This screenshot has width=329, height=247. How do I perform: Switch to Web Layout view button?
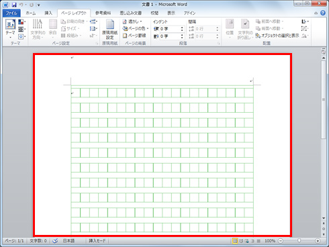[246, 241]
